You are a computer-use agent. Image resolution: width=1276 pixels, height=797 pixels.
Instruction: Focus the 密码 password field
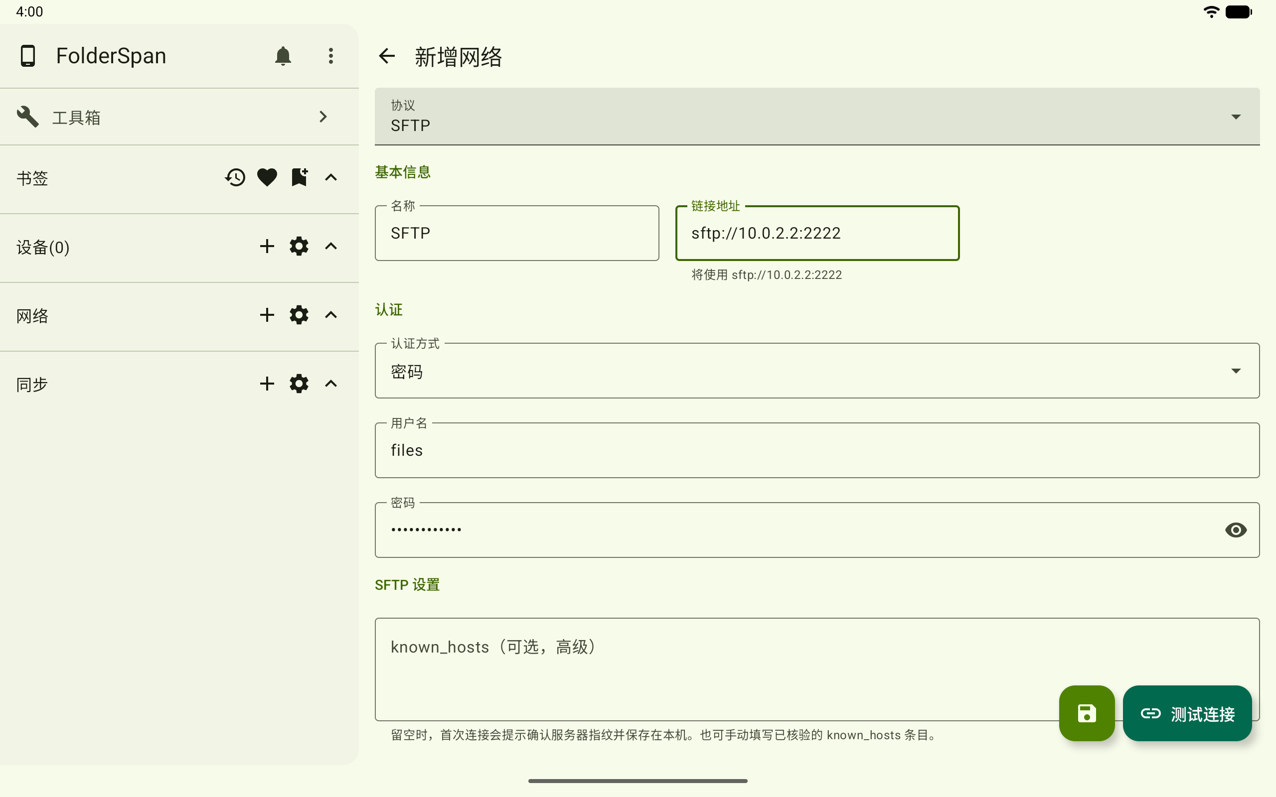pos(817,530)
